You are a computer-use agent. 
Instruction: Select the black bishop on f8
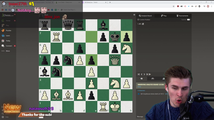103,25
